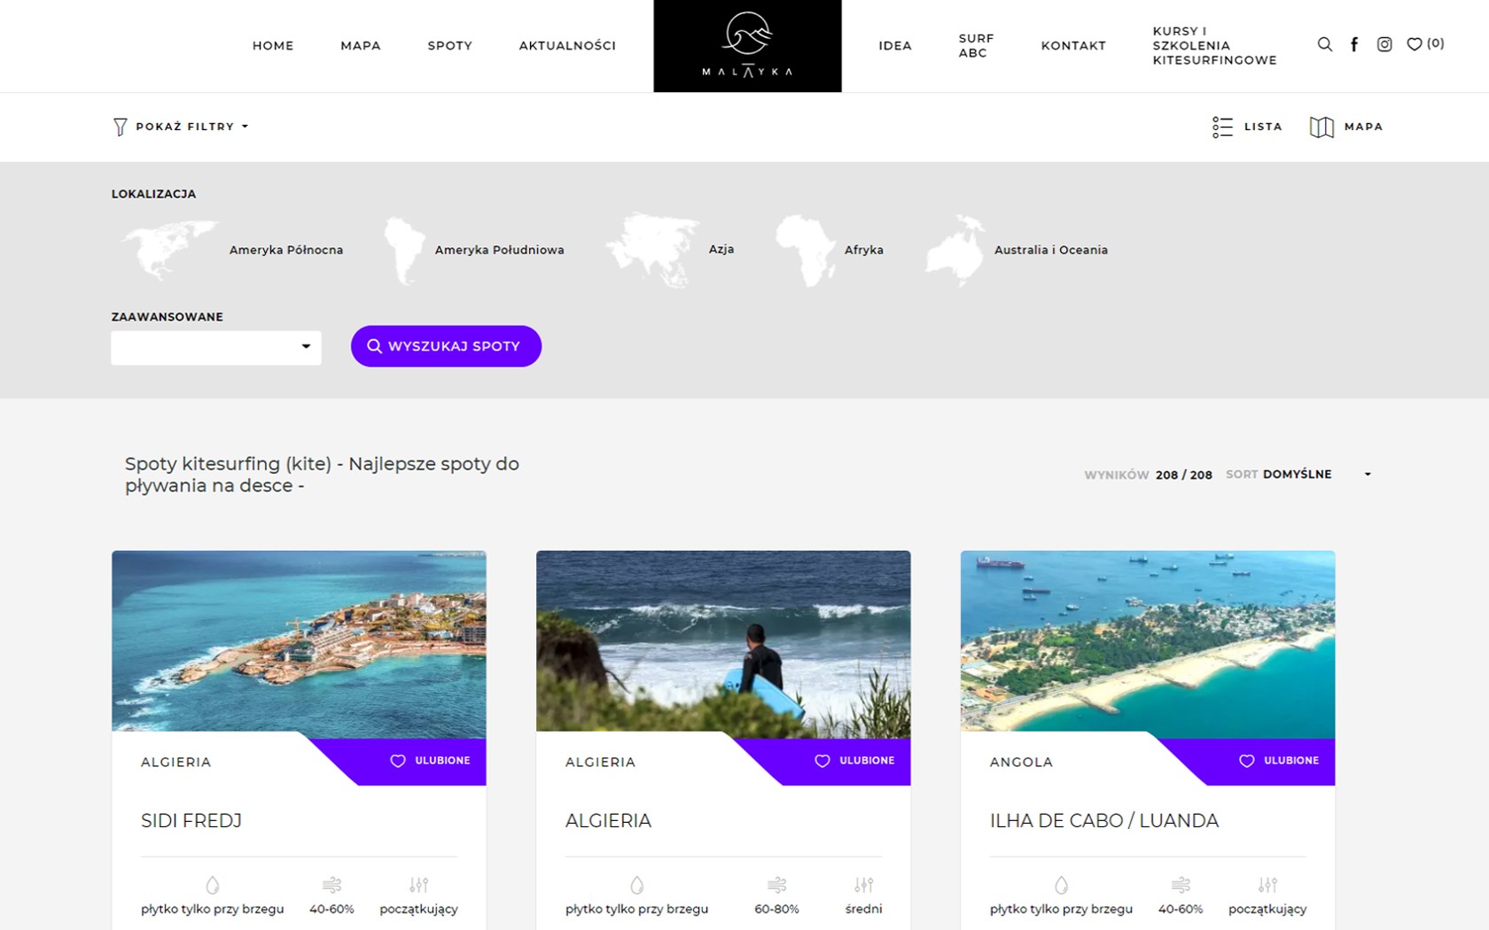Image resolution: width=1489 pixels, height=930 pixels.
Task: Open the Sort Domyślne dropdown
Action: [x=1315, y=475]
